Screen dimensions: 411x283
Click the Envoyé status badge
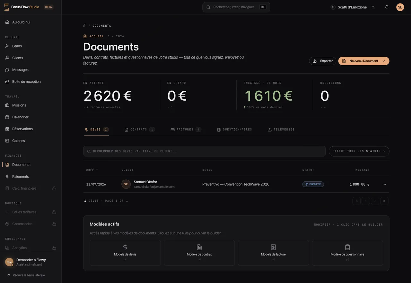[x=313, y=184]
